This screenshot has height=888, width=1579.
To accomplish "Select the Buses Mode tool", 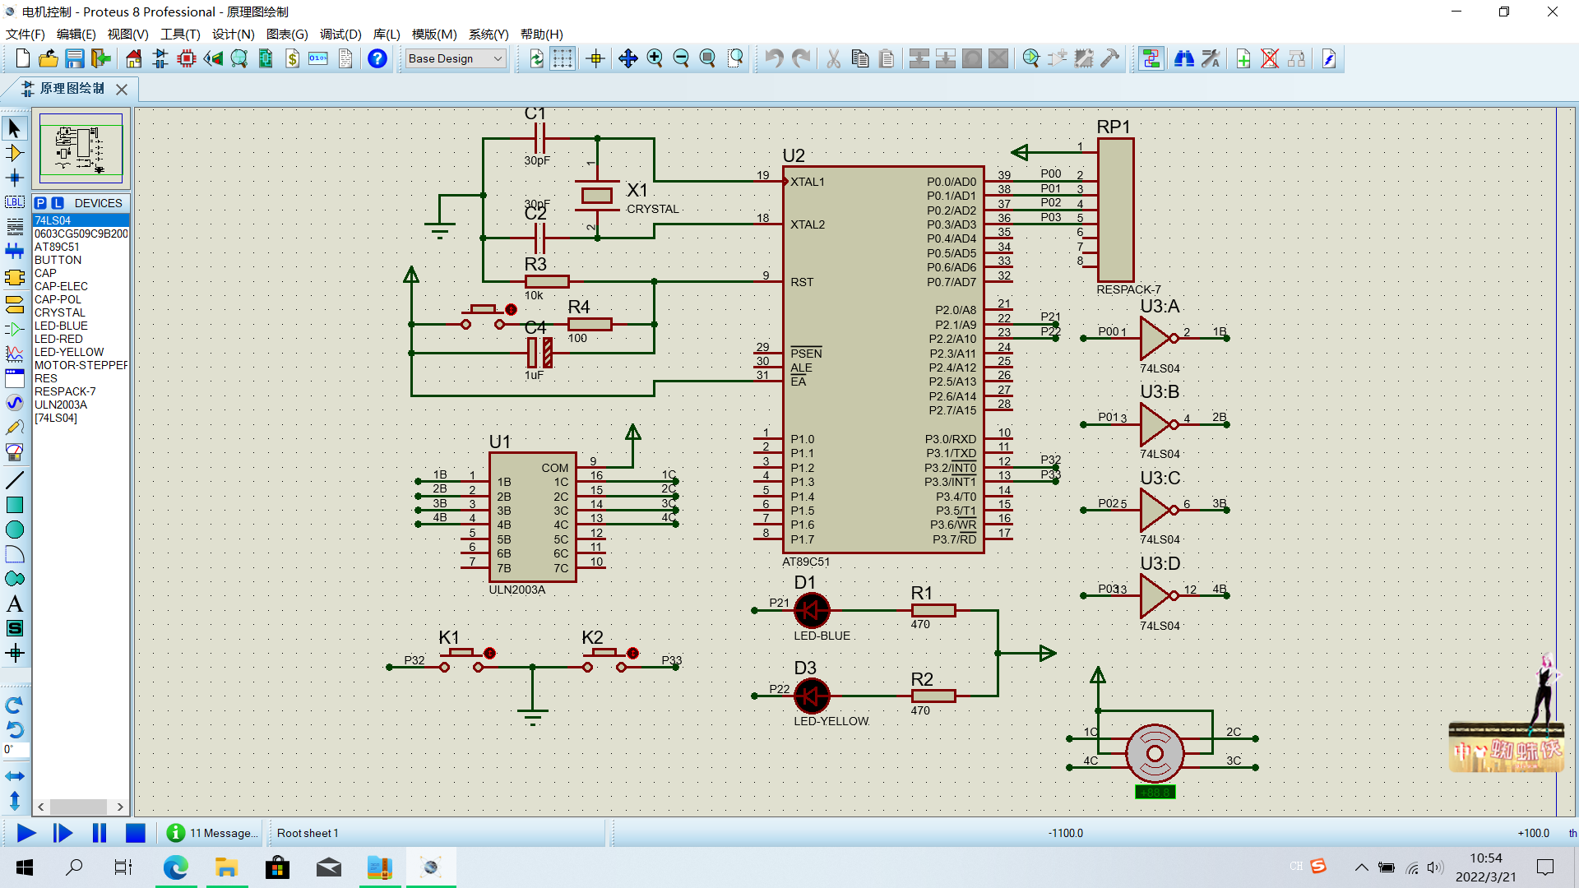I will pos(15,252).
